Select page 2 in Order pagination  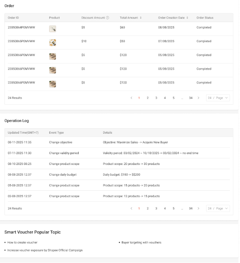[x=148, y=98]
